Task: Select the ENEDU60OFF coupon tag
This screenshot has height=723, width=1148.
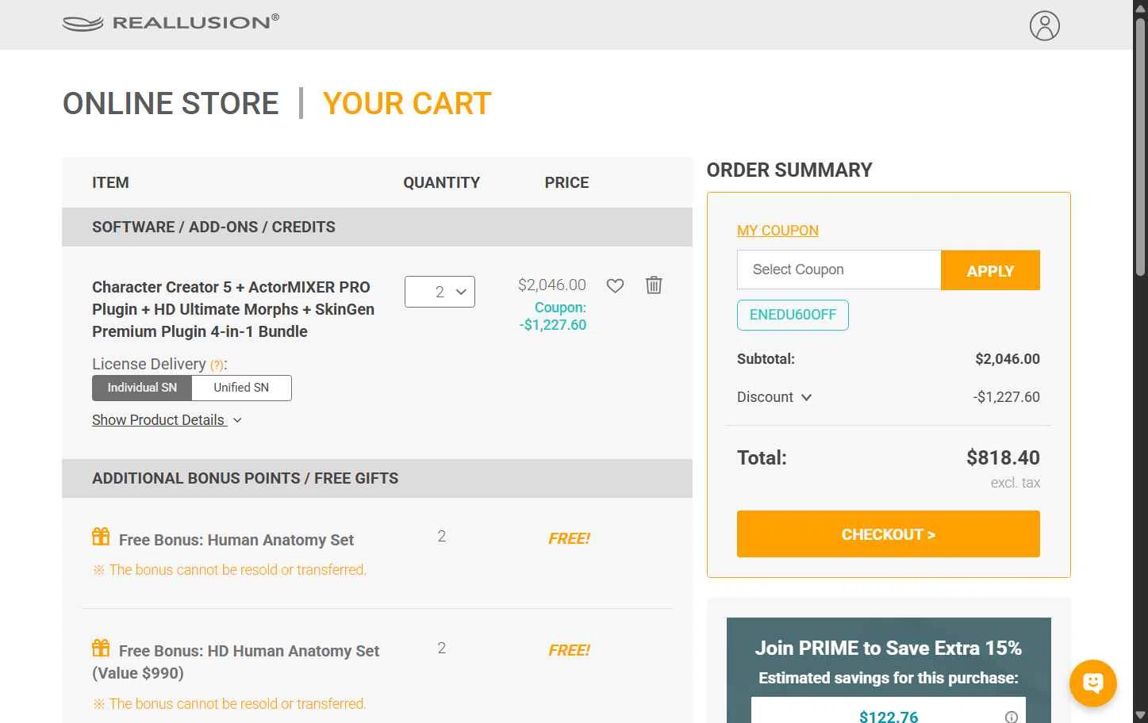Action: click(793, 315)
